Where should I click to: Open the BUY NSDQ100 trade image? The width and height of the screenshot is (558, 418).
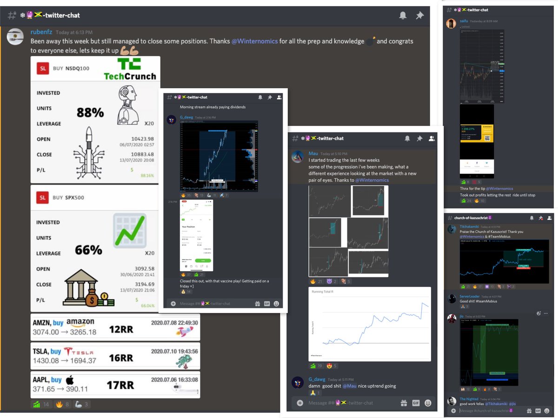(95, 120)
